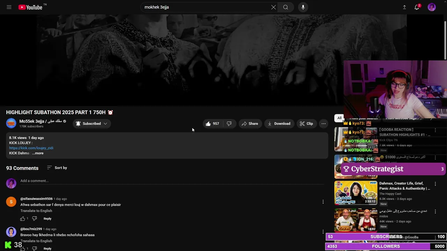This screenshot has width=447, height=251.
Task: Like the video with thumbs up
Action: pos(212,123)
